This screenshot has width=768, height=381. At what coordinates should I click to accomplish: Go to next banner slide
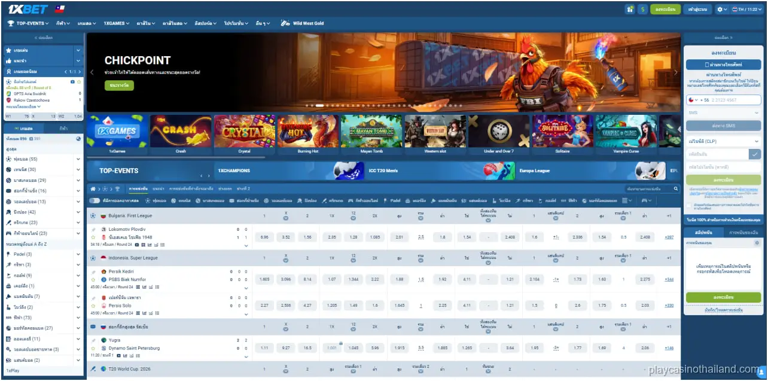676,72
